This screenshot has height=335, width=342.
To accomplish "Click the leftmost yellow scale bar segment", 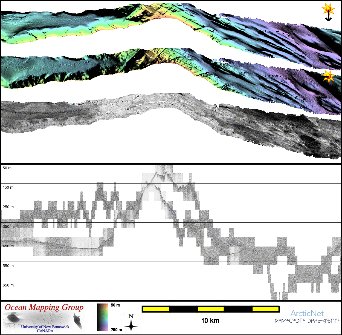I will coord(156,309).
